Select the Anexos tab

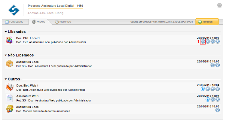point(39,22)
